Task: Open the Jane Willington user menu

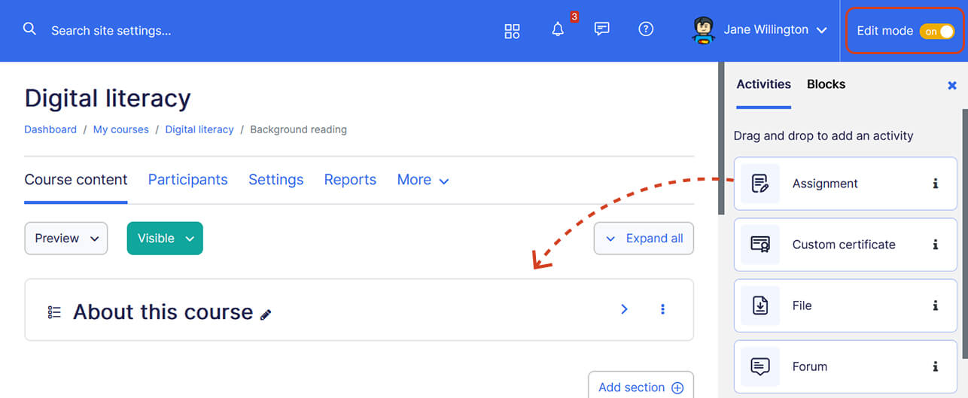Action: coord(760,30)
